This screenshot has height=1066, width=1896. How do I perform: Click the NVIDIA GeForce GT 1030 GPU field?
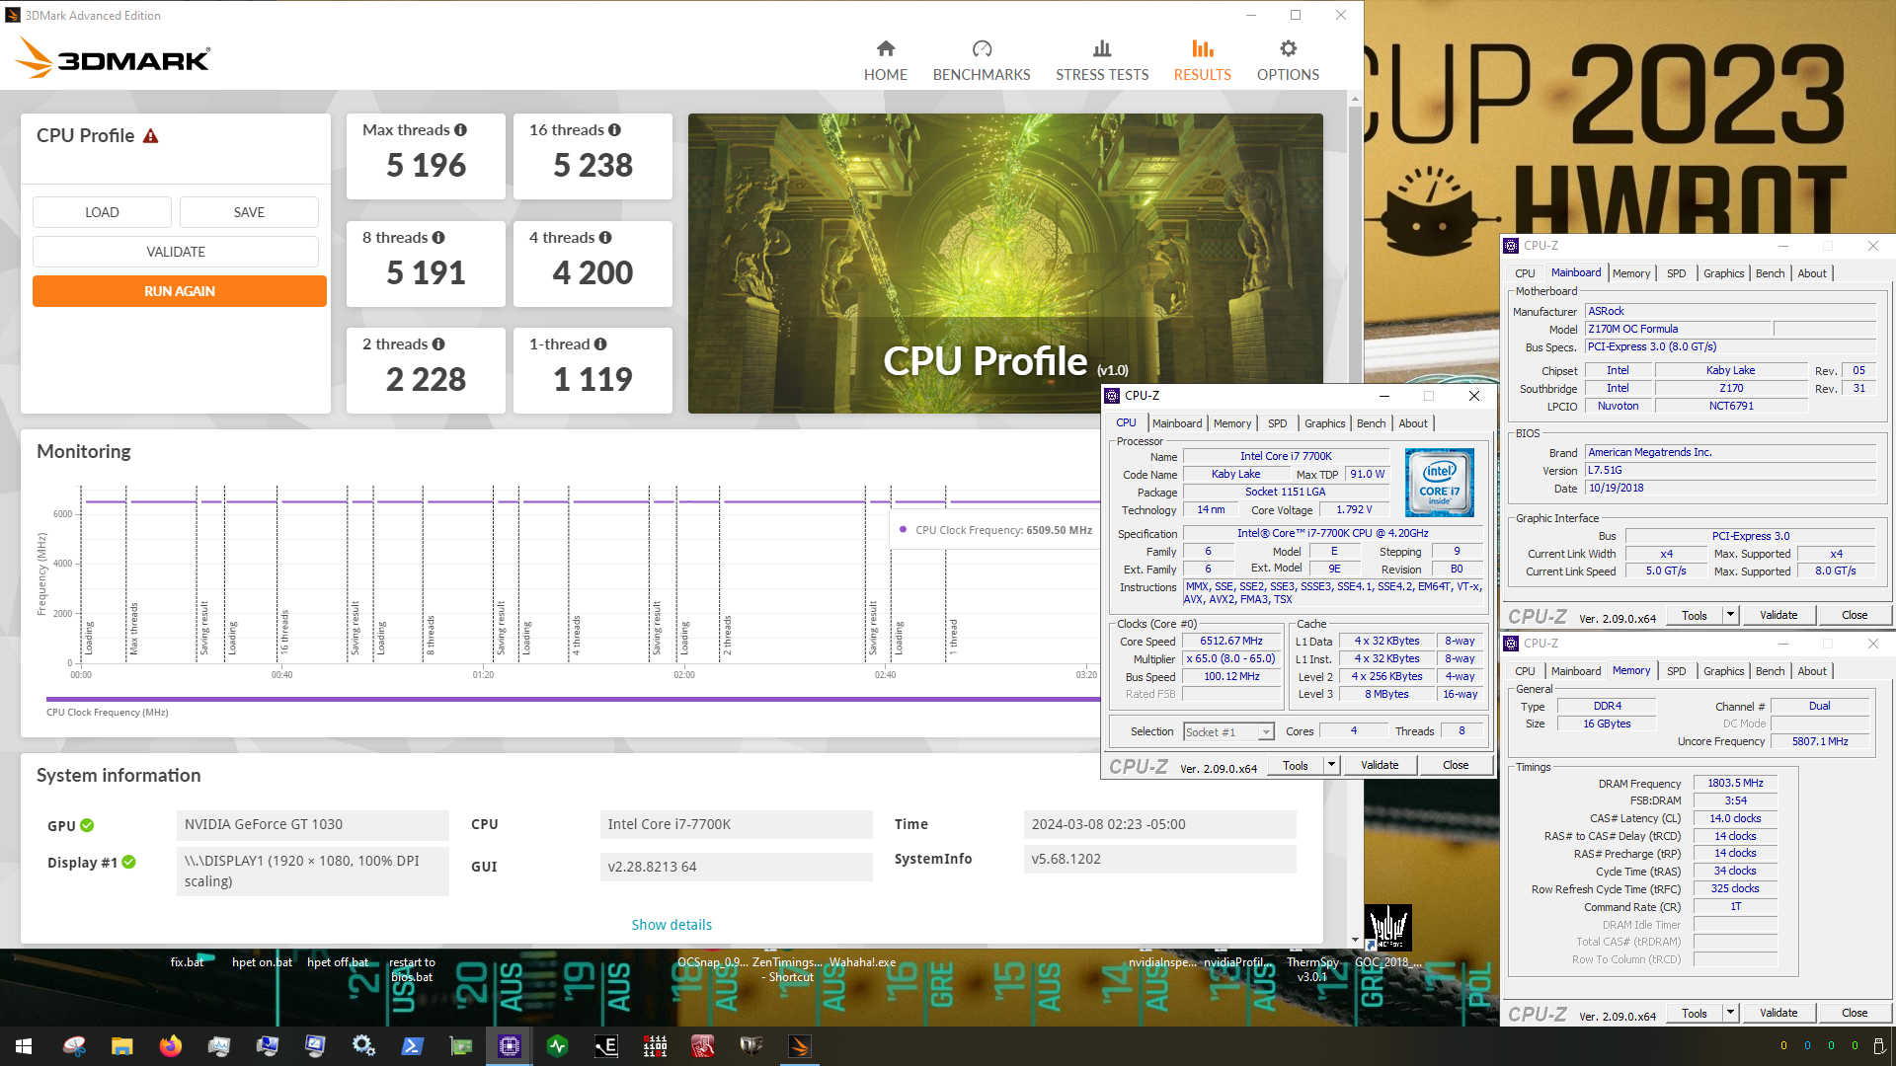click(313, 824)
